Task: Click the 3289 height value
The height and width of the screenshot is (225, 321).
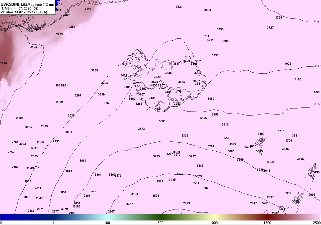Action: click(x=95, y=70)
